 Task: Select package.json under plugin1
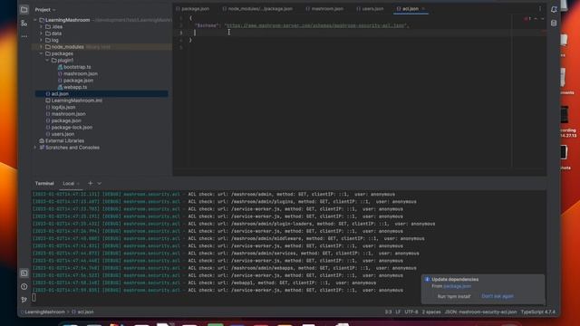[78, 81]
